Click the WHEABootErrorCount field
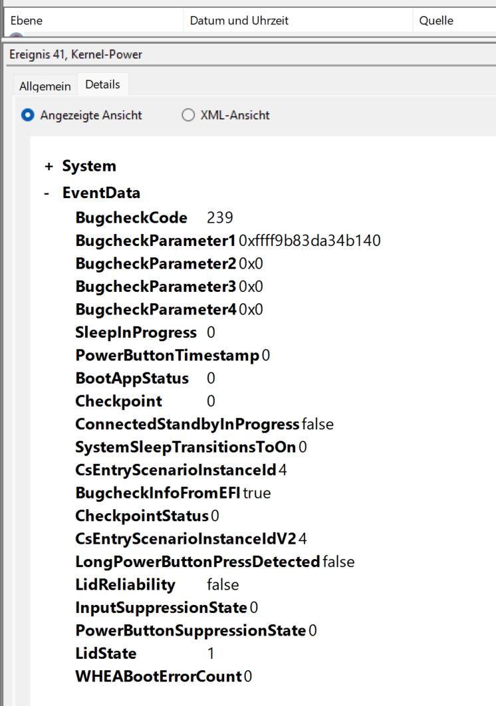 [x=158, y=677]
